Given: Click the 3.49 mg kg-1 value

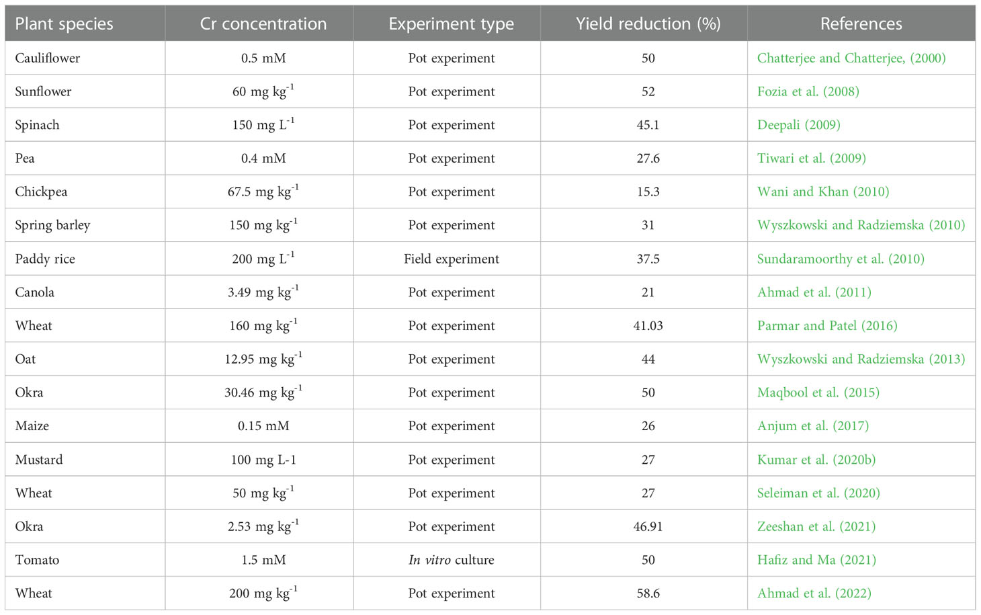Looking at the screenshot, I should 263,292.
